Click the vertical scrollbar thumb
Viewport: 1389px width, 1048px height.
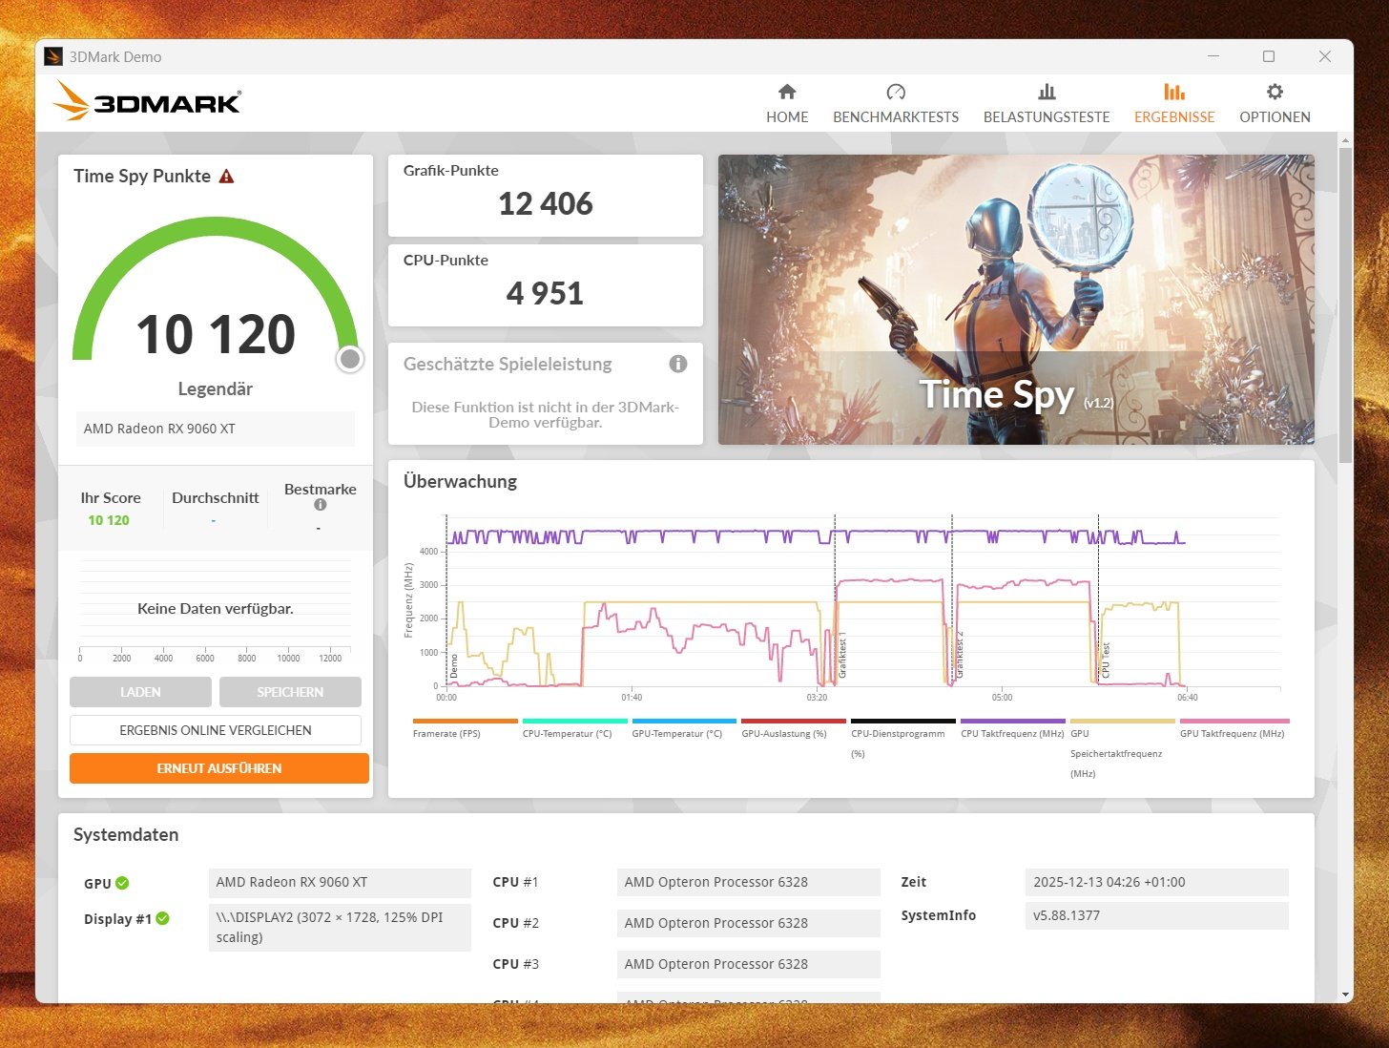pos(1345,305)
